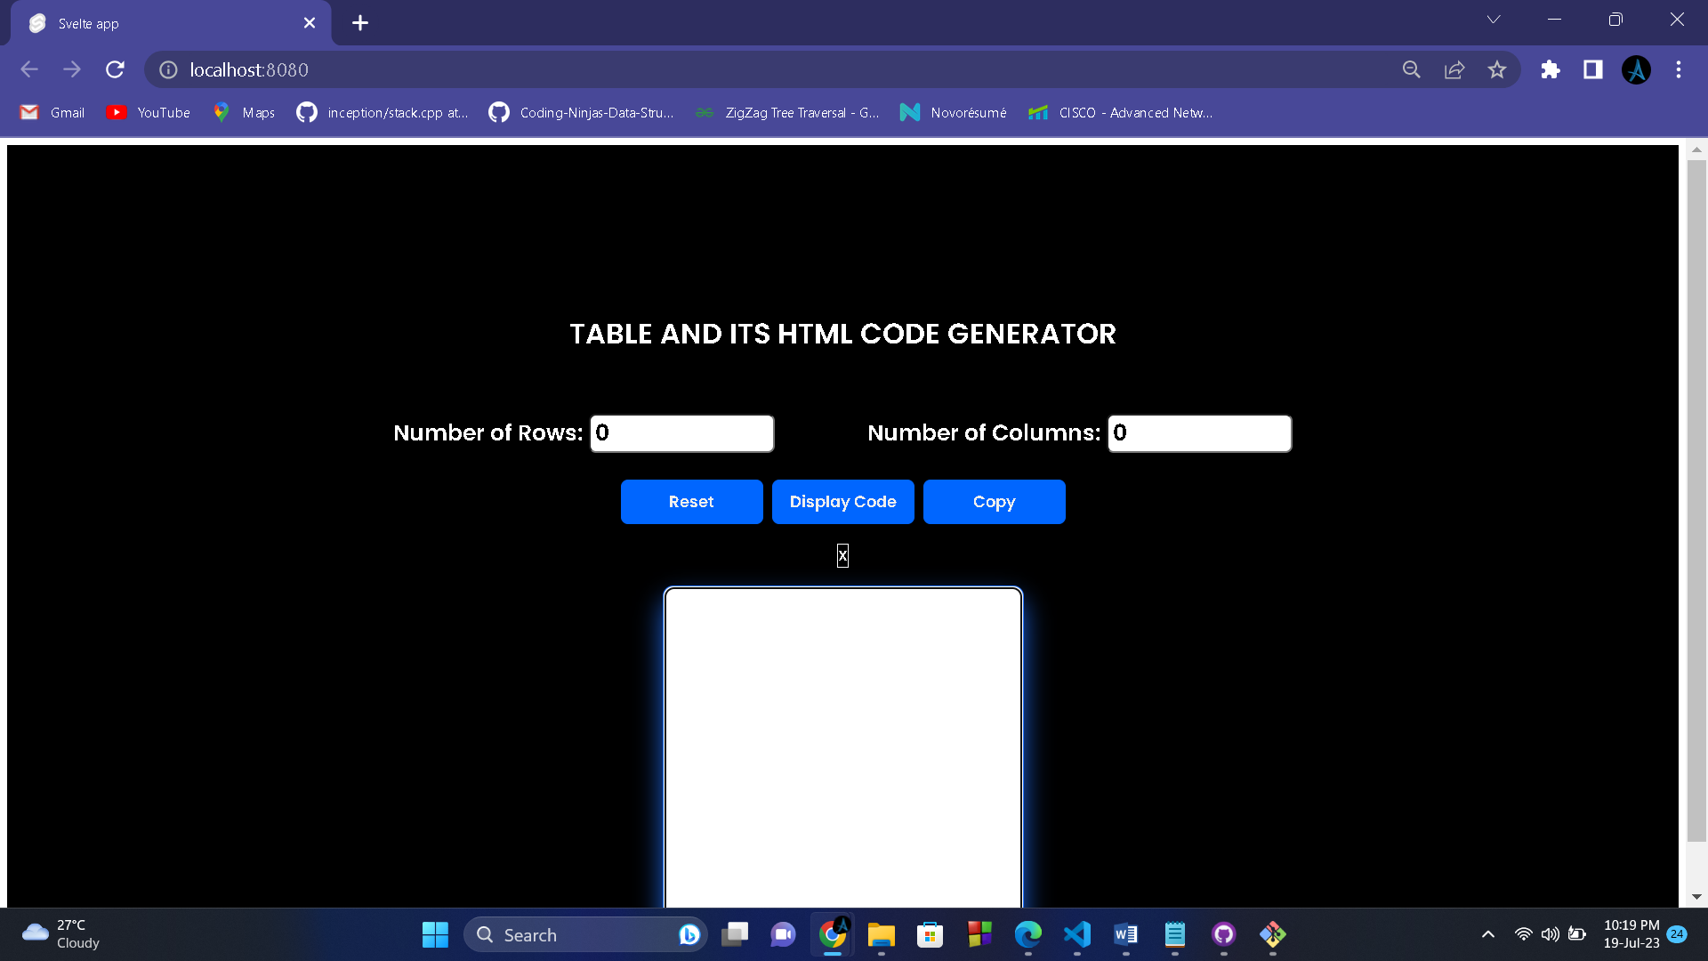Open the Chrome three-dot menu
1708x961 pixels.
pos(1678,69)
